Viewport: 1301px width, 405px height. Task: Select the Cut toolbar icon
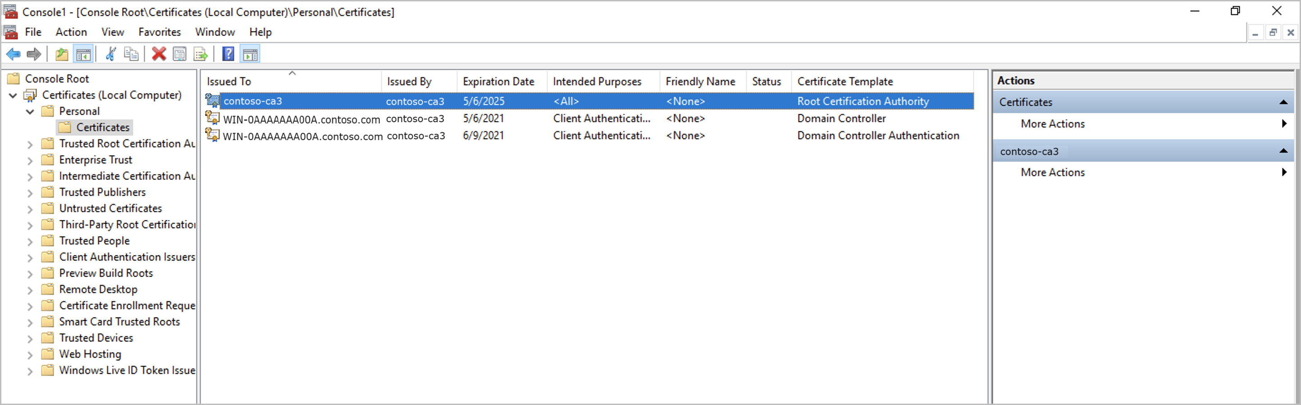point(110,54)
